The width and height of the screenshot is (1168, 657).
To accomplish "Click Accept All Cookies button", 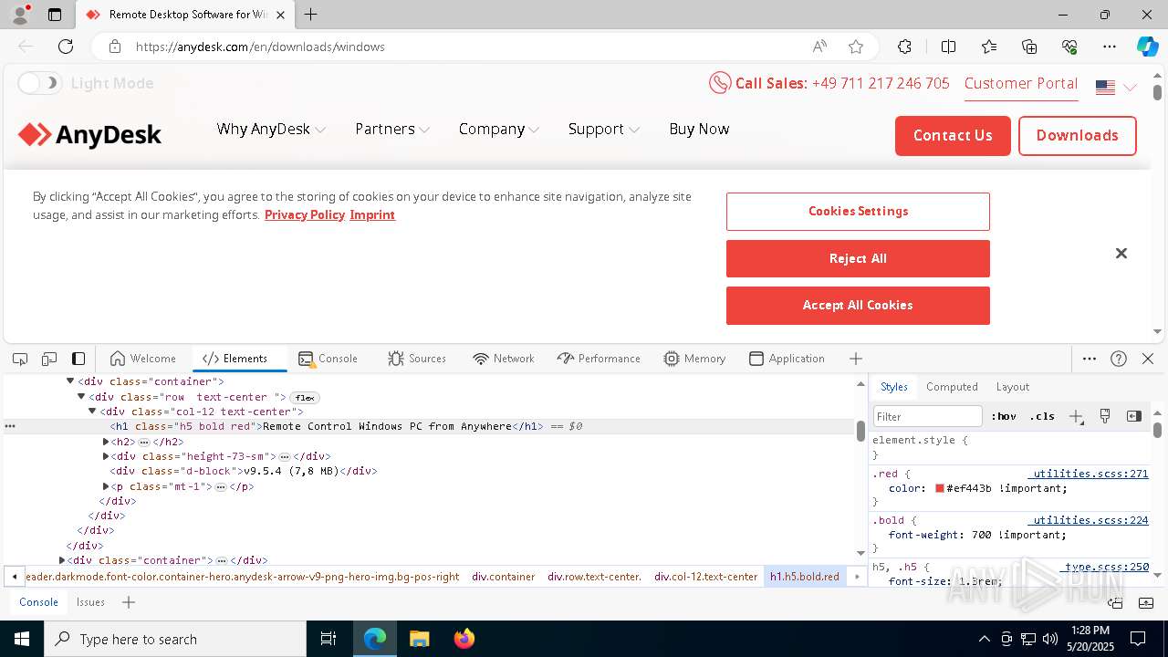I will click(858, 306).
